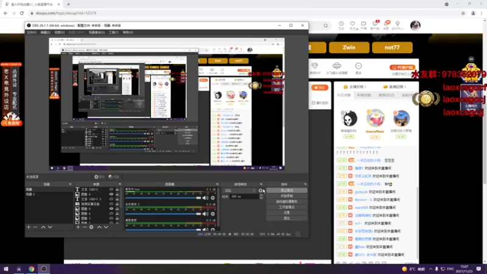Open the 编辑(E) menu in OBS
This screenshot has height=274, width=487.
45,32
